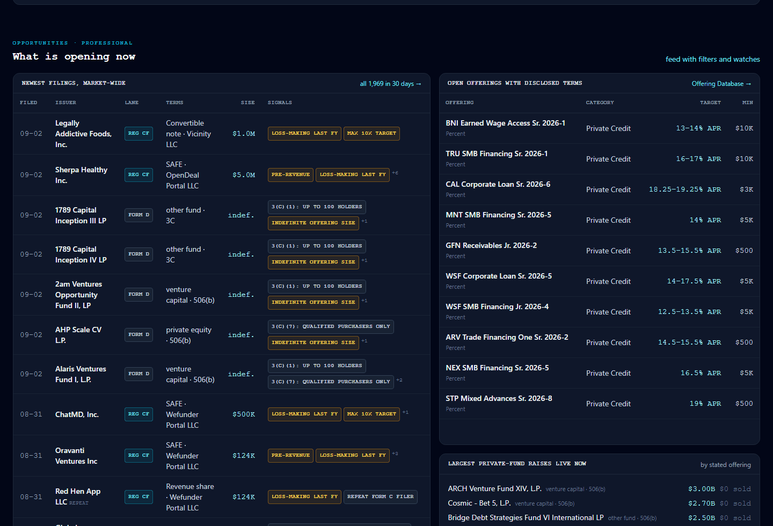Open 1789 Capital Inception III LP filing
The image size is (773, 526).
[81, 215]
